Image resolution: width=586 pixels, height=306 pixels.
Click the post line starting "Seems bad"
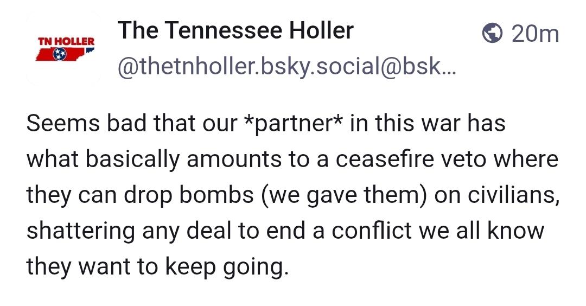pyautogui.click(x=266, y=123)
